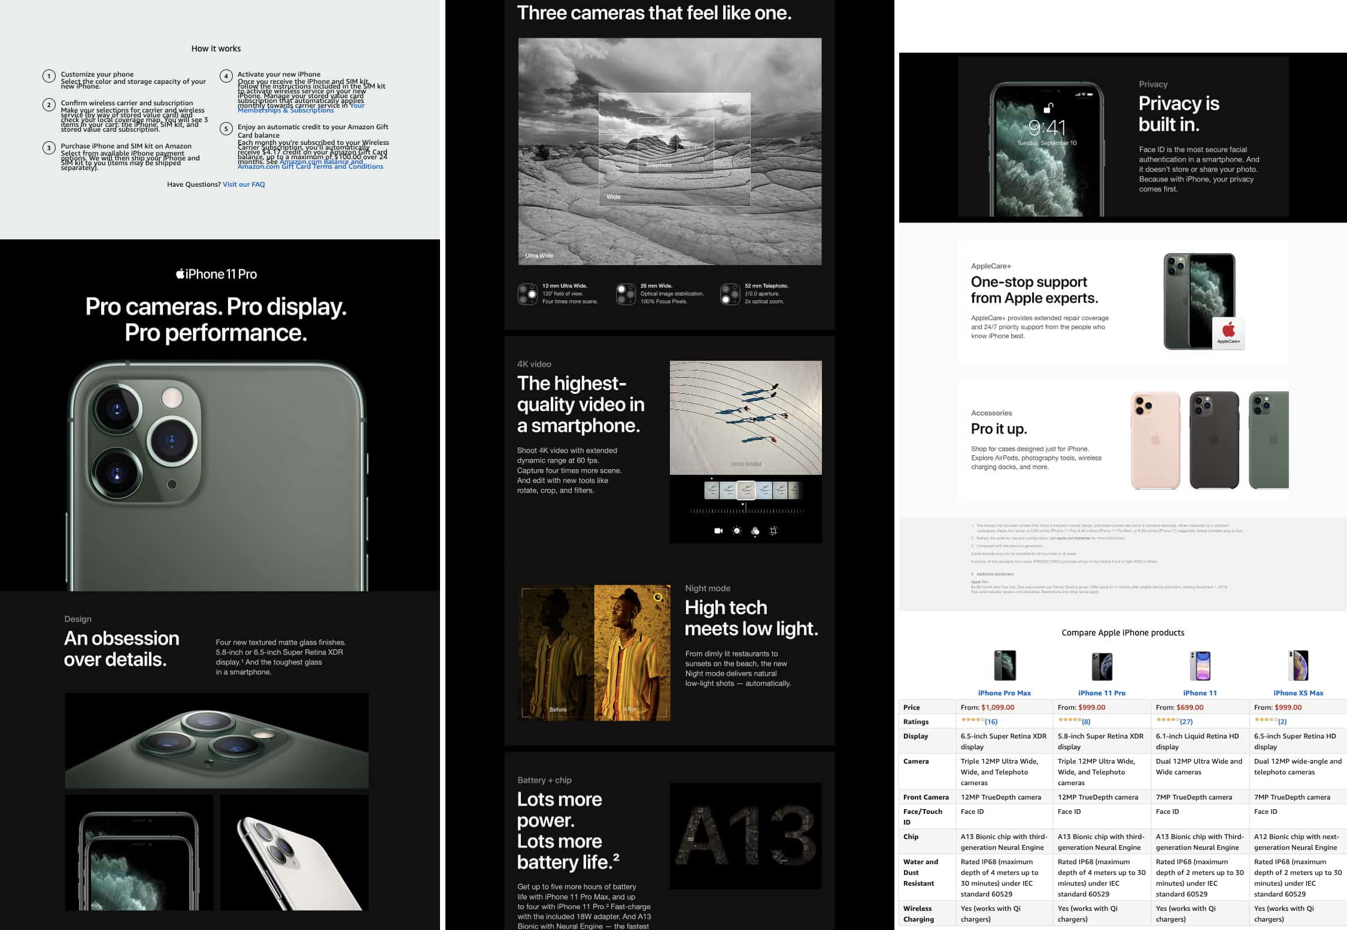Click the 13 mm Ultra Wide camera icon
Screen dimensions: 1347x930
527,294
